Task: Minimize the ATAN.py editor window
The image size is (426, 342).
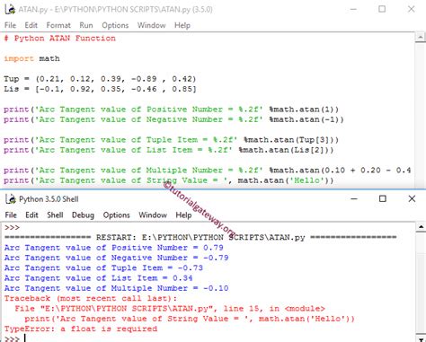Action: (x=353, y=9)
